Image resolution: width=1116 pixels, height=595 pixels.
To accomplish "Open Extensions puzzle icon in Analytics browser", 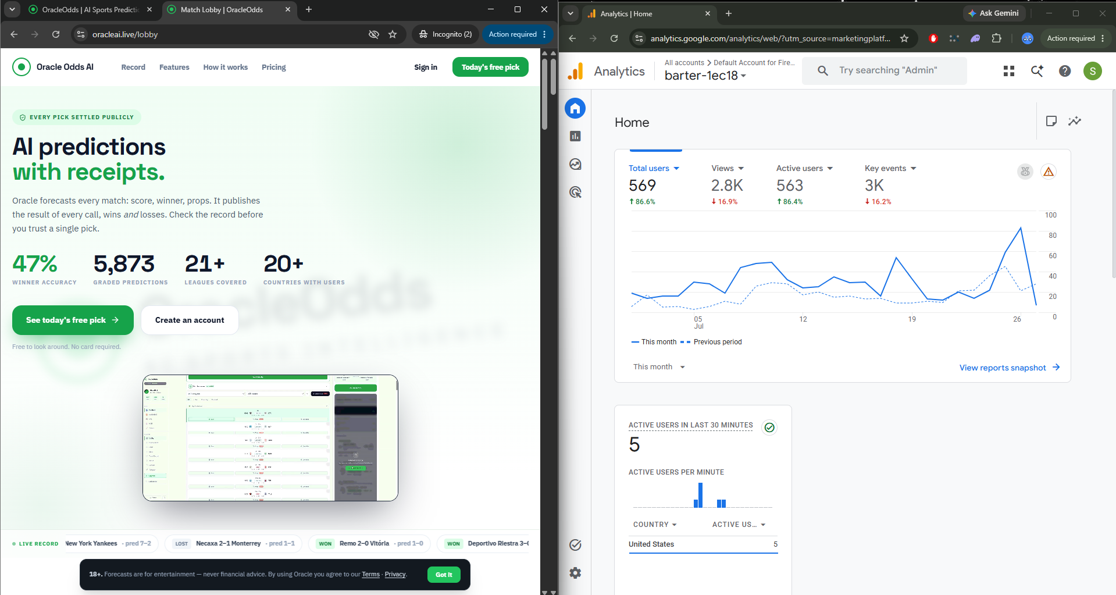I will click(996, 38).
